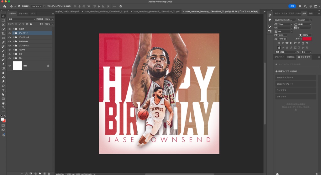
Task: Open the Brush Settings panel icon
Action: 270,27
